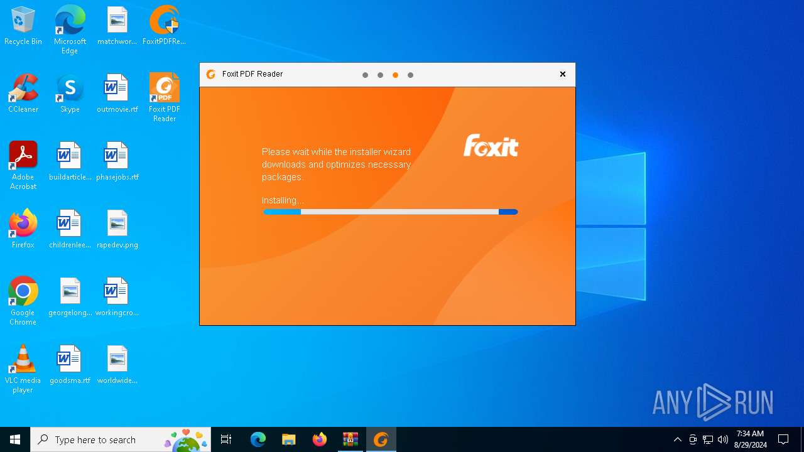804x452 pixels.
Task: Open the CCleaner desktop shortcut
Action: coord(23,94)
